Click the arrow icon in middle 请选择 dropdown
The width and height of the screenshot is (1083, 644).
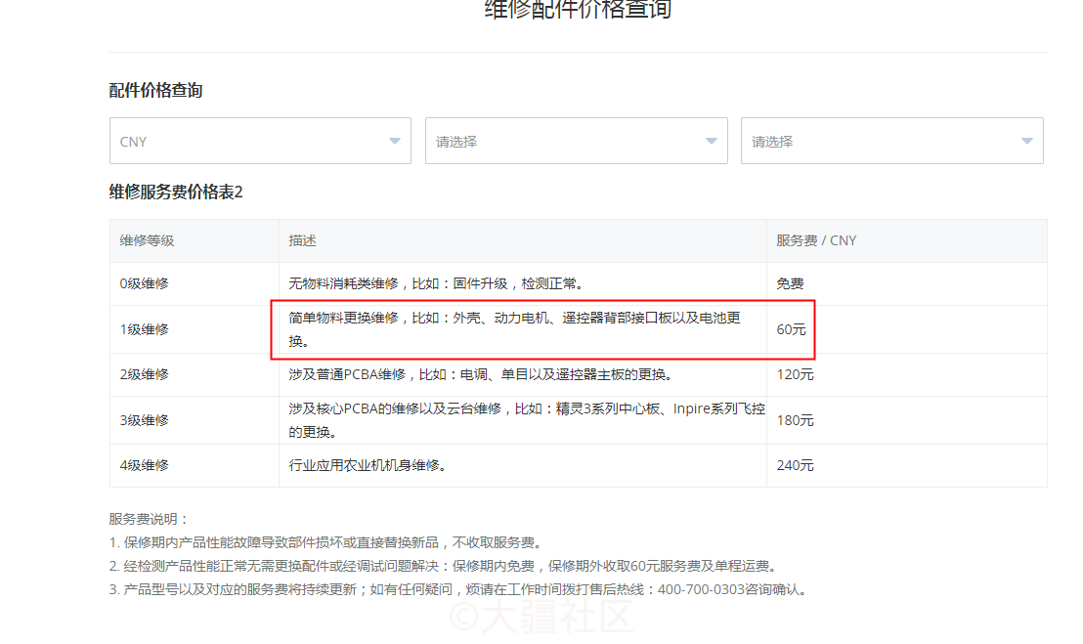click(x=711, y=141)
